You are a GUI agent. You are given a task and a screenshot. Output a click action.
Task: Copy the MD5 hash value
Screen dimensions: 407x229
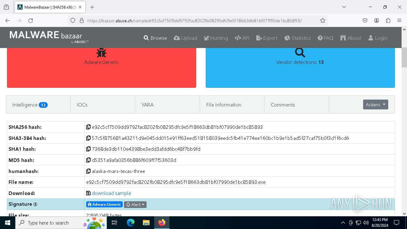[x=88, y=160]
